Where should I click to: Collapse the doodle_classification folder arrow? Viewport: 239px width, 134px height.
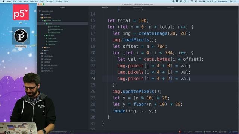click(x=43, y=20)
